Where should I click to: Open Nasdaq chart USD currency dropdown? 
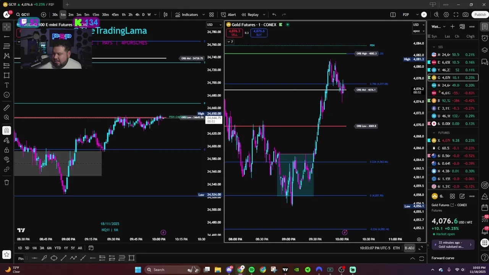click(214, 25)
